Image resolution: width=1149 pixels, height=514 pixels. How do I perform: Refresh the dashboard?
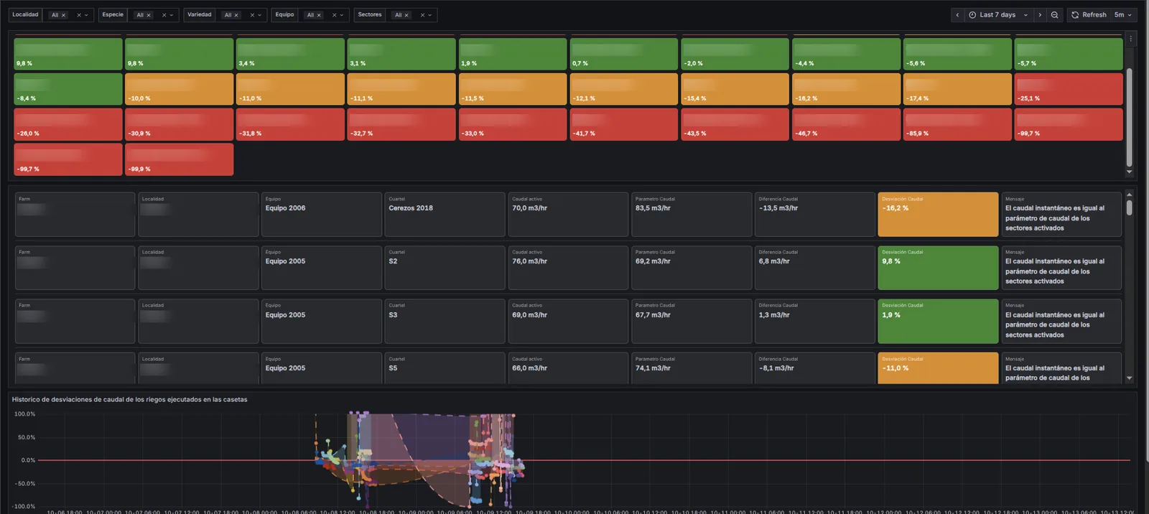point(1089,15)
